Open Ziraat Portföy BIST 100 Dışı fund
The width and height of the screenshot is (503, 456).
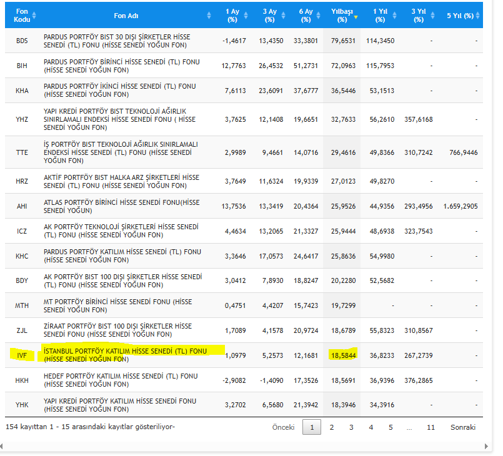click(x=117, y=330)
